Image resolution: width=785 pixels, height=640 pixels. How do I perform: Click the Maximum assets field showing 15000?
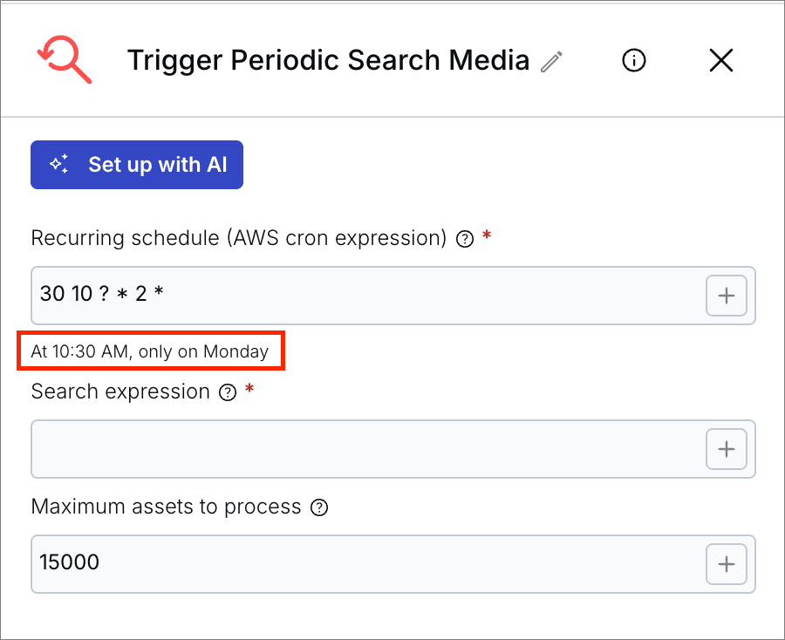pos(366,564)
